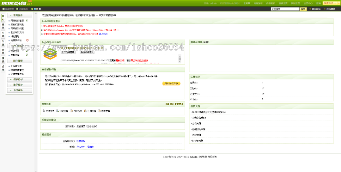341x172 pixels.
Task: Click the blue link ending security tip 3
Action: click(103, 34)
